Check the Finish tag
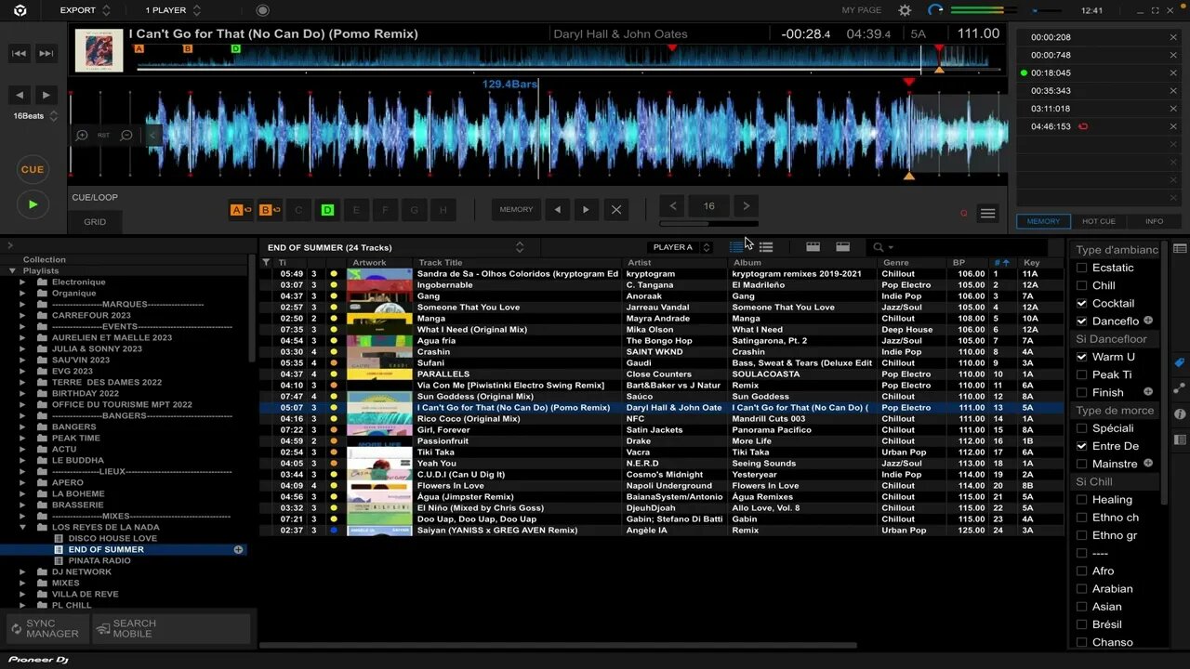 (1081, 392)
